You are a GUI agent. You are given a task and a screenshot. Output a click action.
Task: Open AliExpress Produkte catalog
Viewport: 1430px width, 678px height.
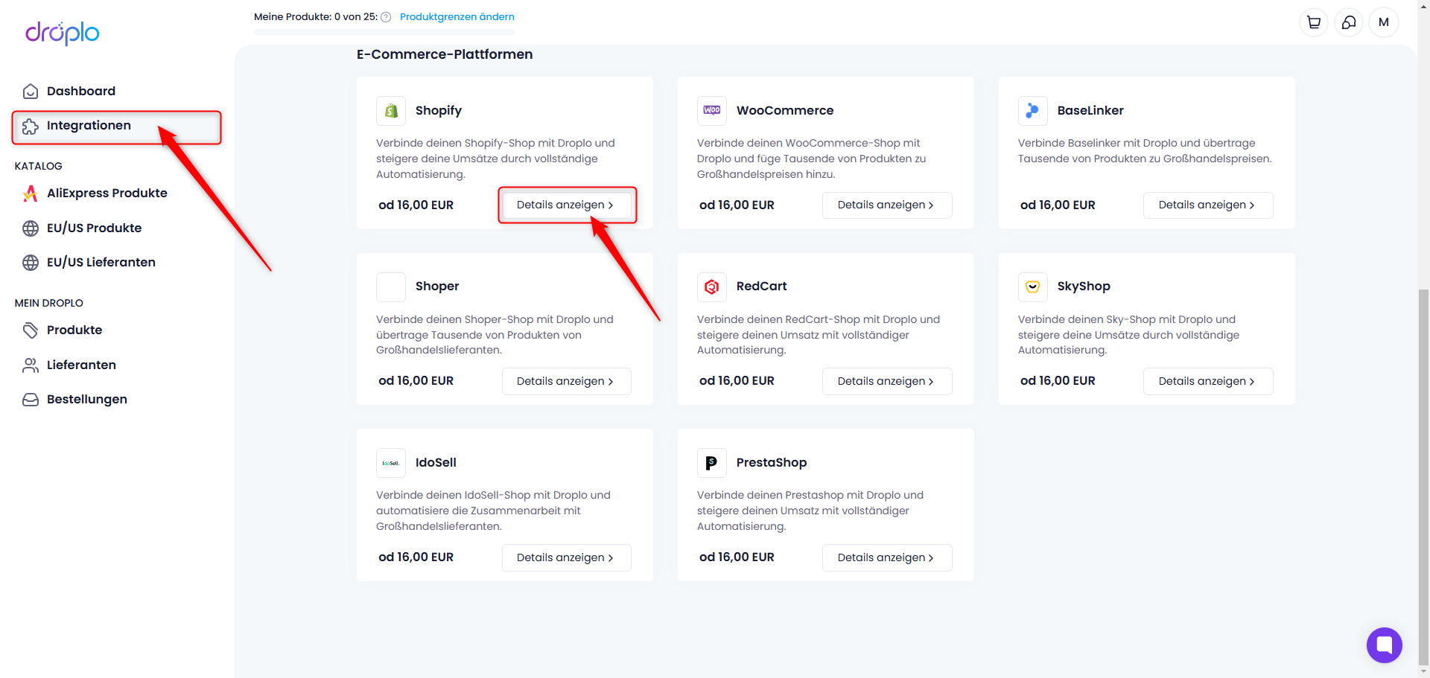click(107, 193)
